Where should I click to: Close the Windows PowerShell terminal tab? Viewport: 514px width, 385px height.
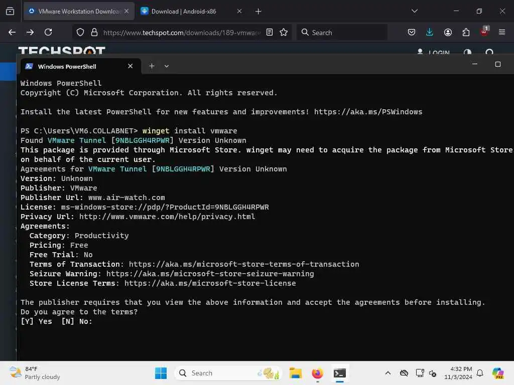click(x=130, y=66)
